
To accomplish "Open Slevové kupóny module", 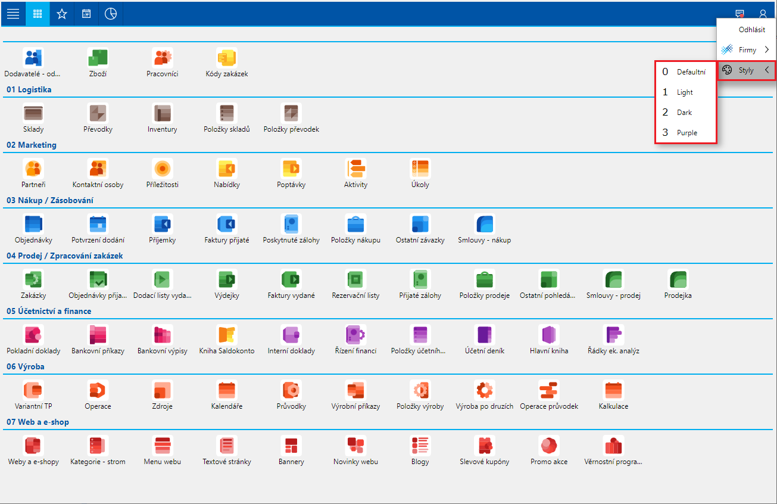I will tap(485, 450).
